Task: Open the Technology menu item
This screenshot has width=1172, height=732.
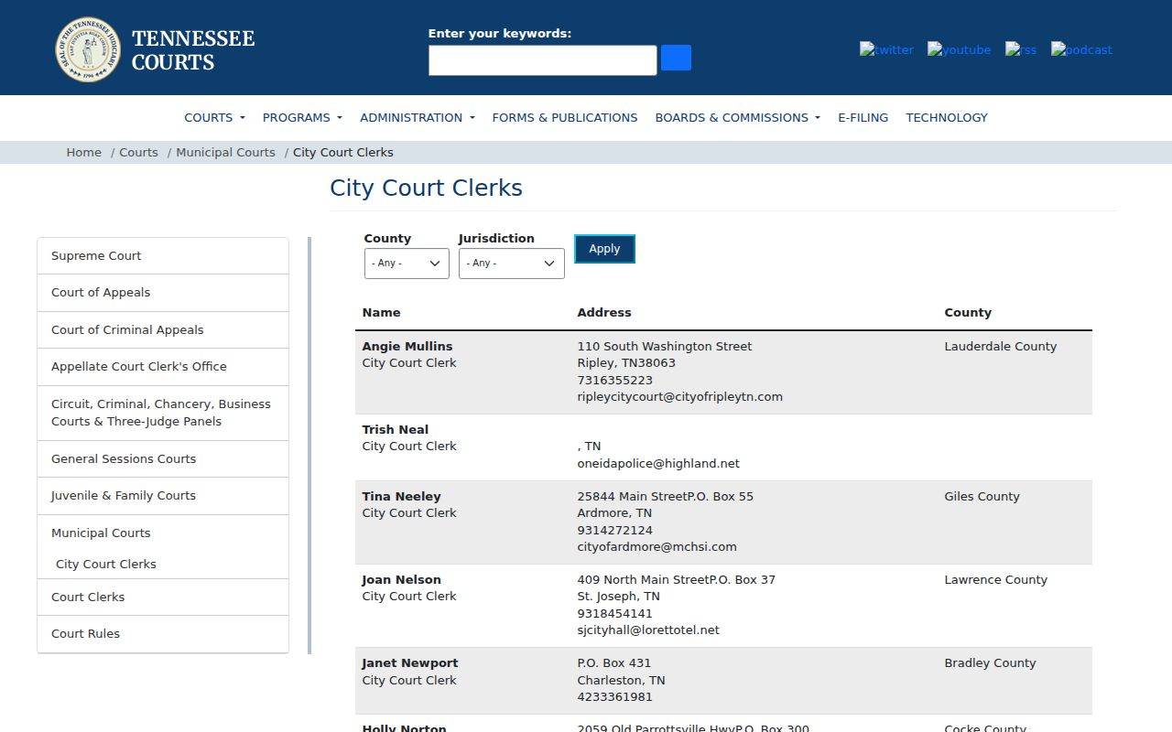Action: point(947,117)
